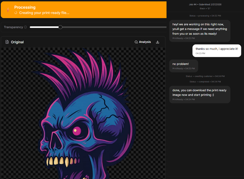Image resolution: width=244 pixels, height=179 pixels.
Task: Click the 'done, you can download' message
Action: point(200,94)
